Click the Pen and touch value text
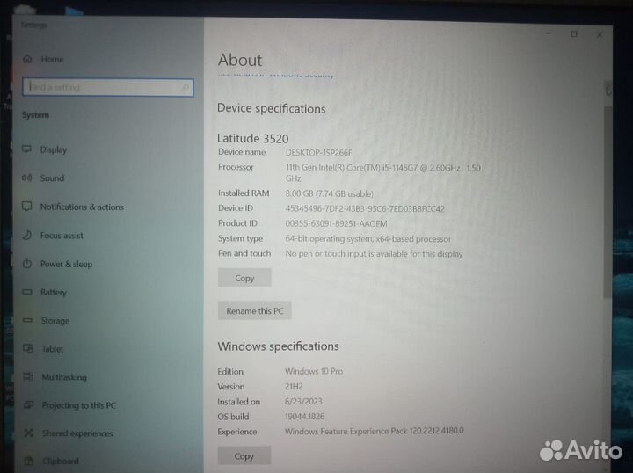Viewport: 633px width, 473px height. (374, 254)
